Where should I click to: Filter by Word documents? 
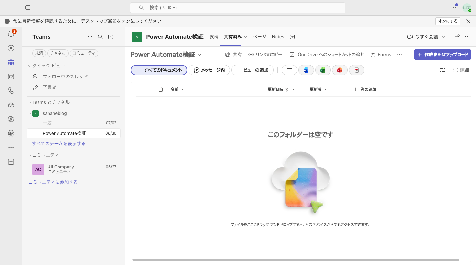[306, 70]
